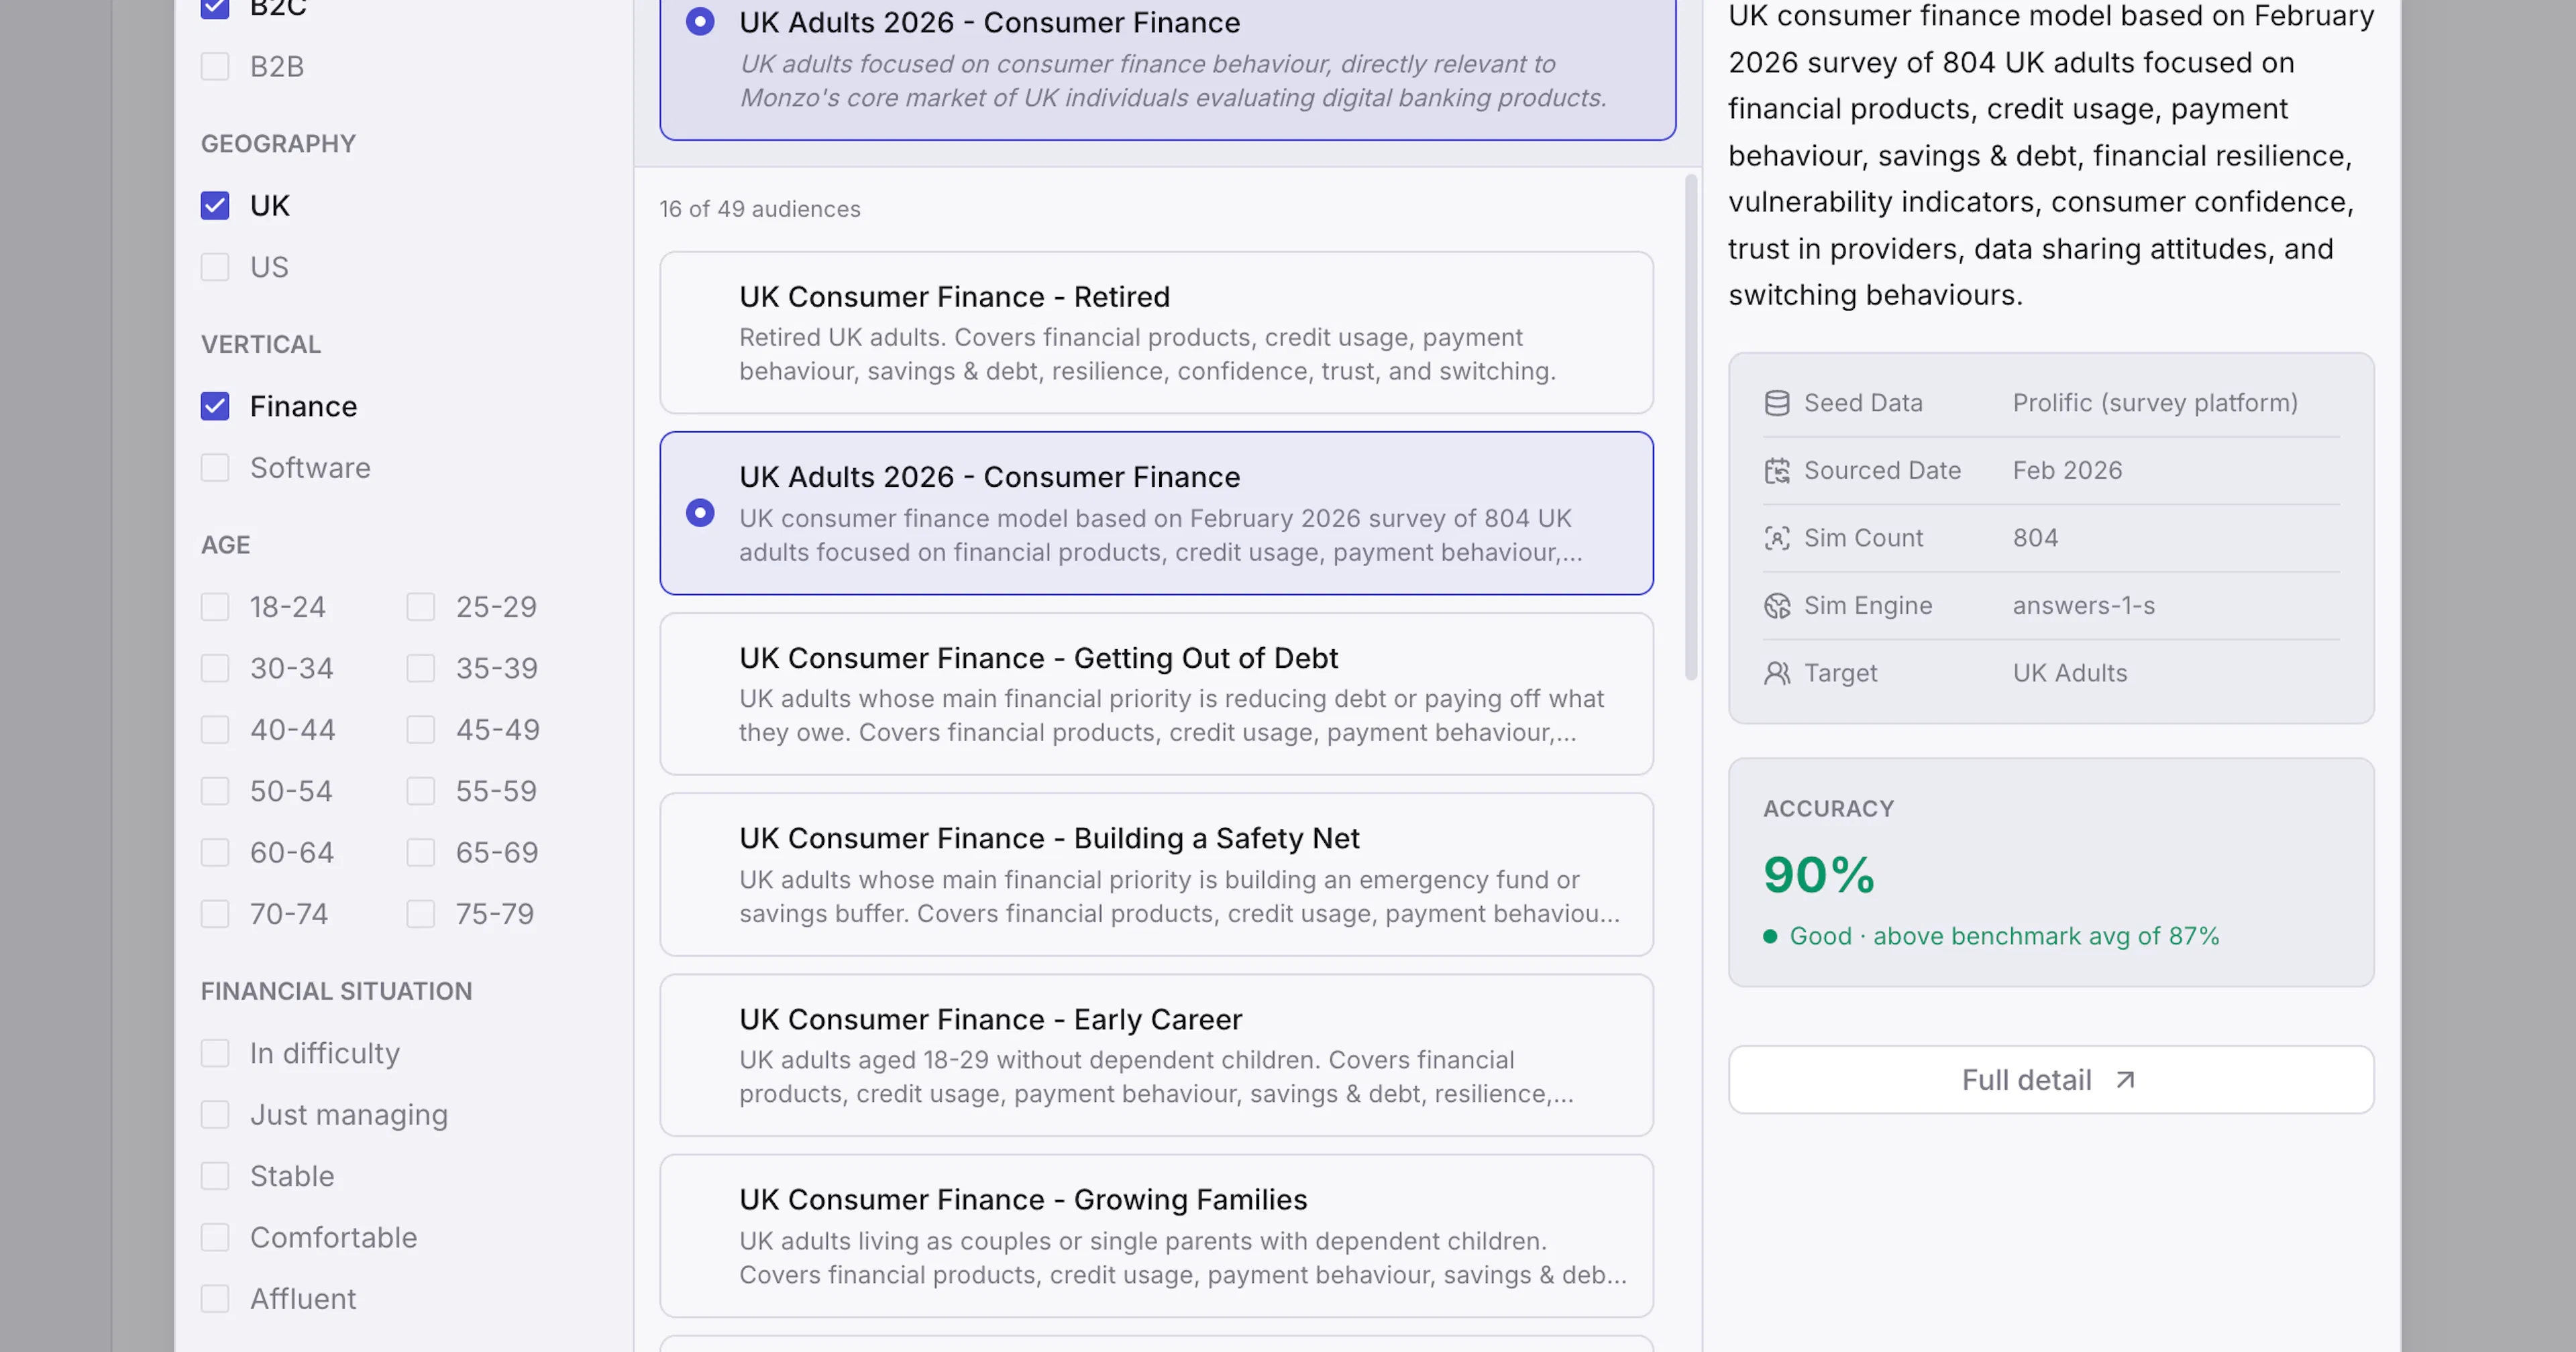The image size is (2576, 1352).
Task: Enable the Software vertical checkbox
Action: coord(215,468)
